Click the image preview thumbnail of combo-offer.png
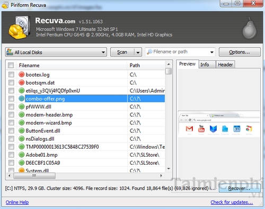The image size is (265, 209). pyautogui.click(x=219, y=124)
